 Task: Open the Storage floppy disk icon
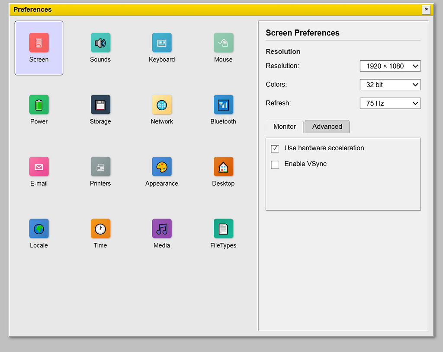[x=100, y=105]
